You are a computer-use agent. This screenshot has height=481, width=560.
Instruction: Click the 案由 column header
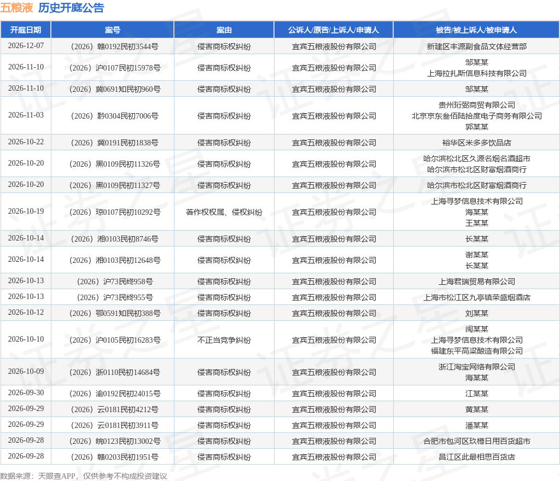click(x=224, y=30)
